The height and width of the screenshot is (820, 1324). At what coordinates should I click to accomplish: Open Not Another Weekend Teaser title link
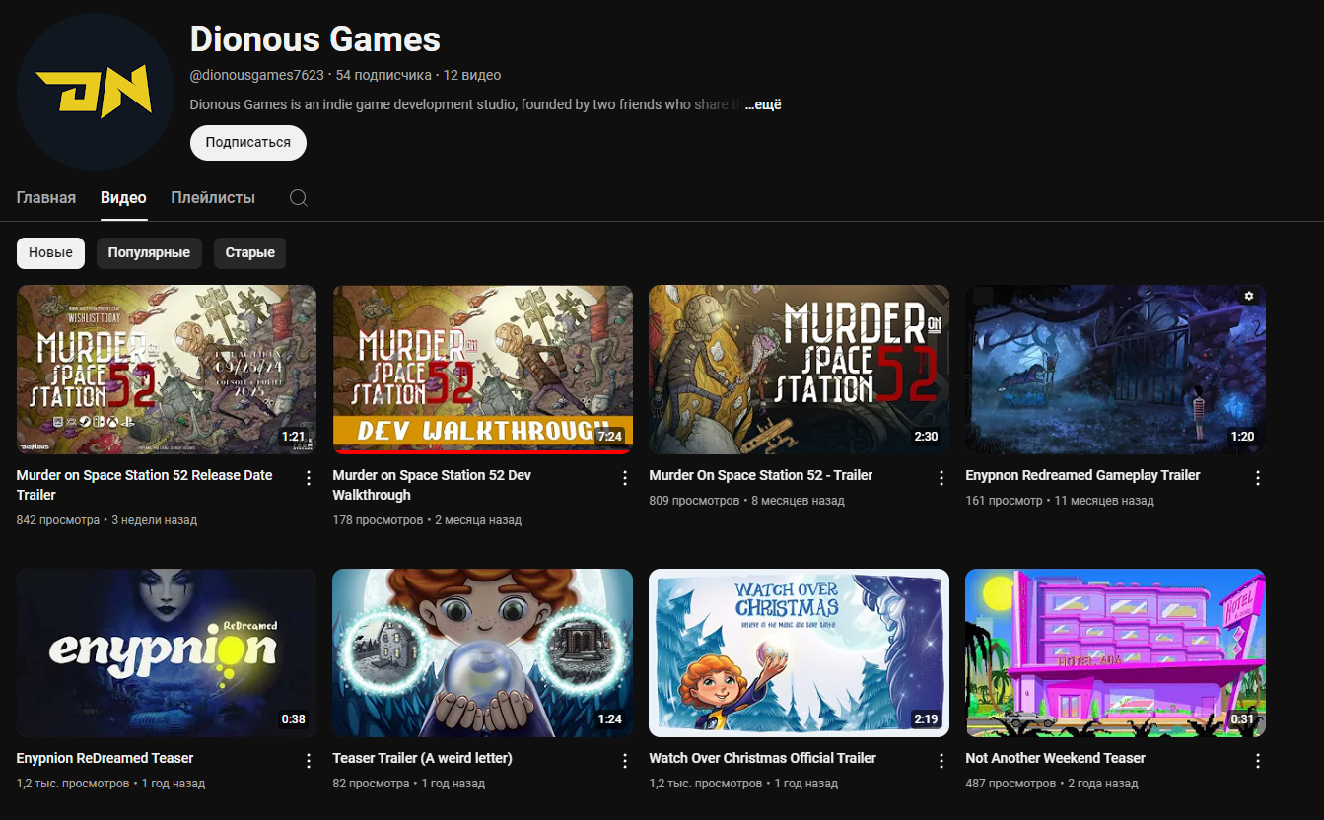point(1056,758)
